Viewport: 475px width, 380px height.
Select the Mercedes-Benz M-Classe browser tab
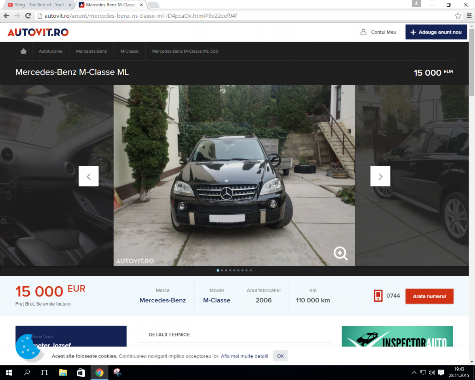pyautogui.click(x=111, y=5)
